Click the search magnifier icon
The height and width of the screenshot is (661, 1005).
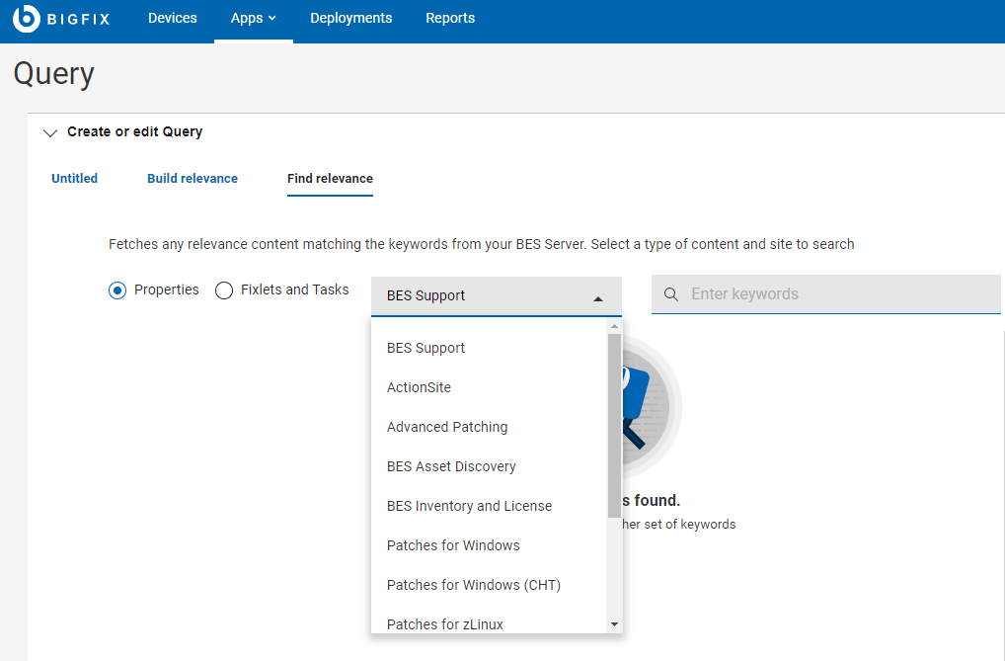pyautogui.click(x=671, y=294)
